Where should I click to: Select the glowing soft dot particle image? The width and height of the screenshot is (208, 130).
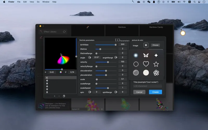pos(136,55)
